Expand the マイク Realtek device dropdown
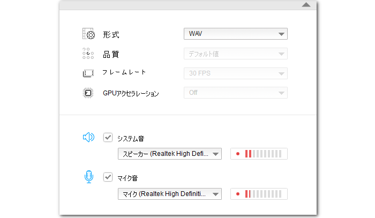The image size is (375, 218). pyautogui.click(x=169, y=194)
